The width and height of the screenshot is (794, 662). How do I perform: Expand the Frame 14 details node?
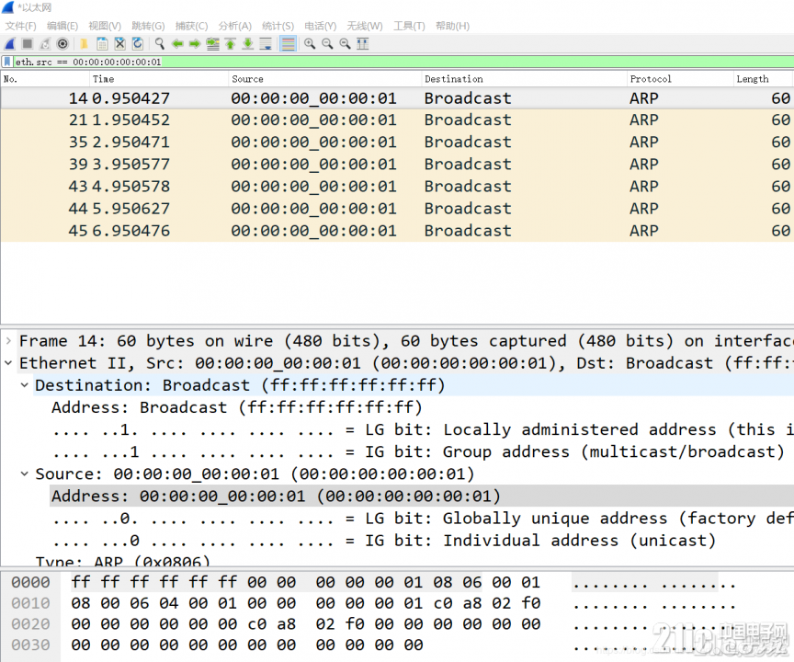8,341
